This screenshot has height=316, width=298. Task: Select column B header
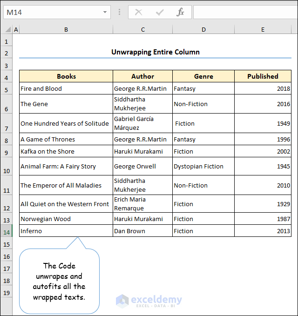pos(66,30)
